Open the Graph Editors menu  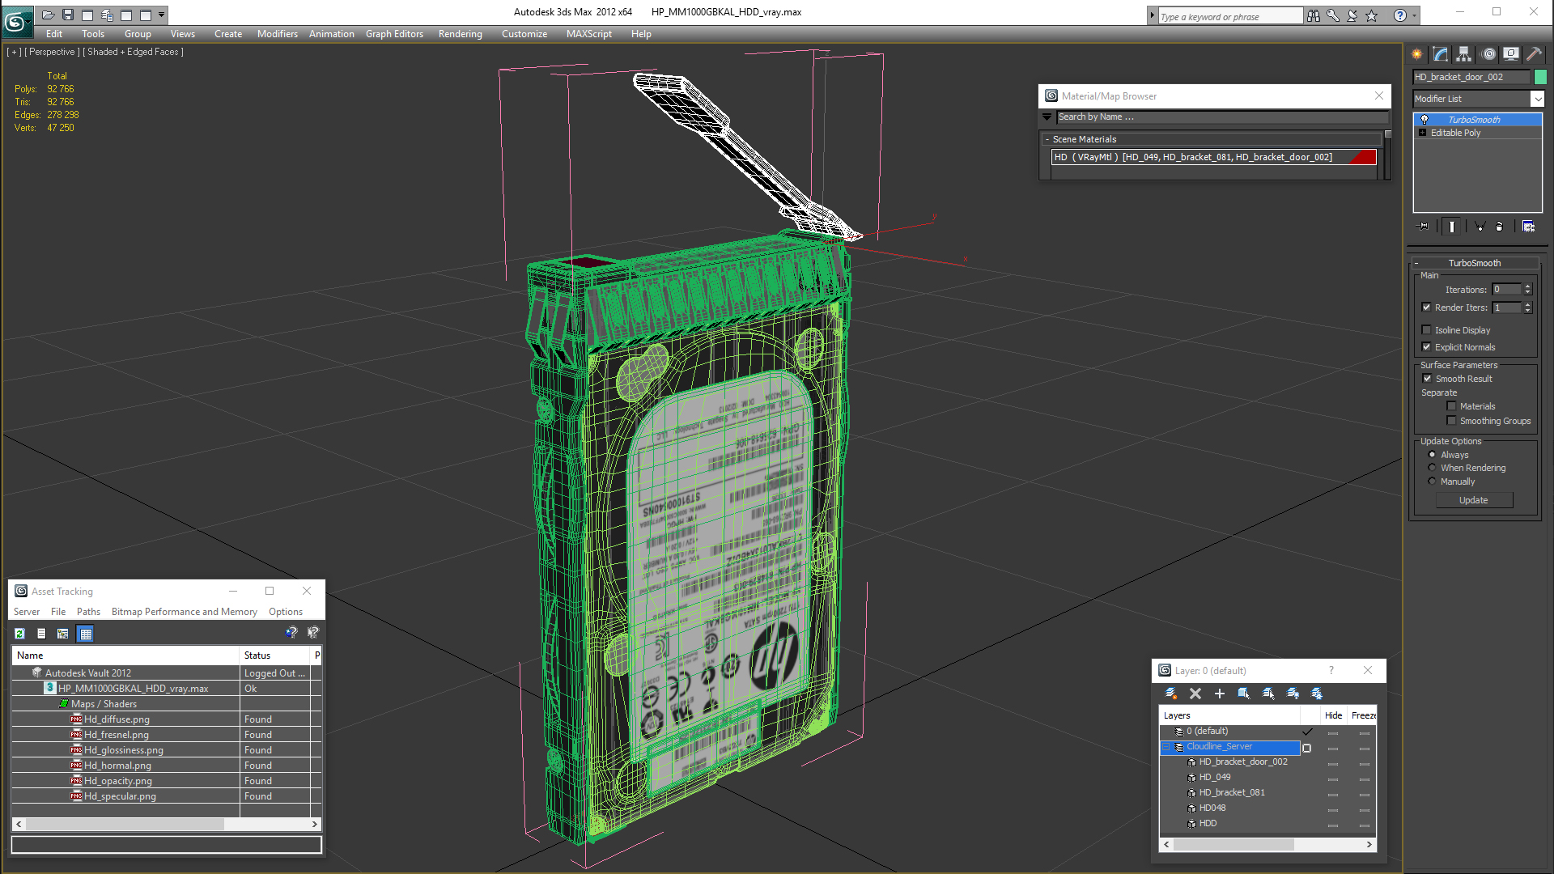tap(394, 34)
